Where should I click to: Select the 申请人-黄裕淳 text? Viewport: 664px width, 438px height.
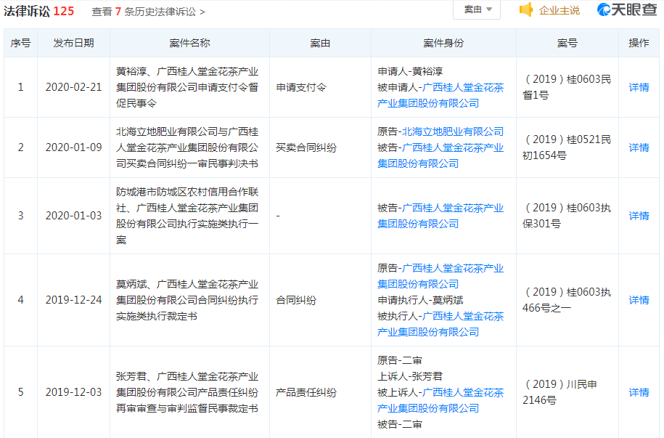pos(410,72)
